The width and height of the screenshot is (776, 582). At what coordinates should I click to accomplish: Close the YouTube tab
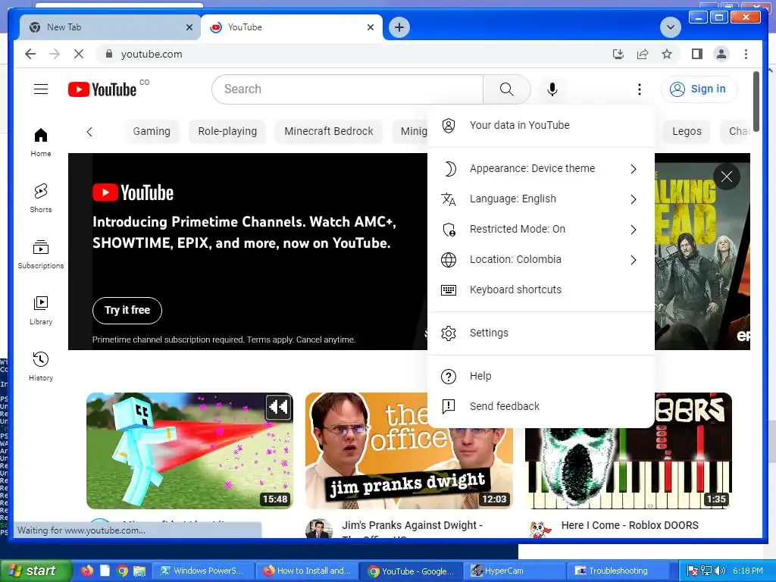click(370, 27)
